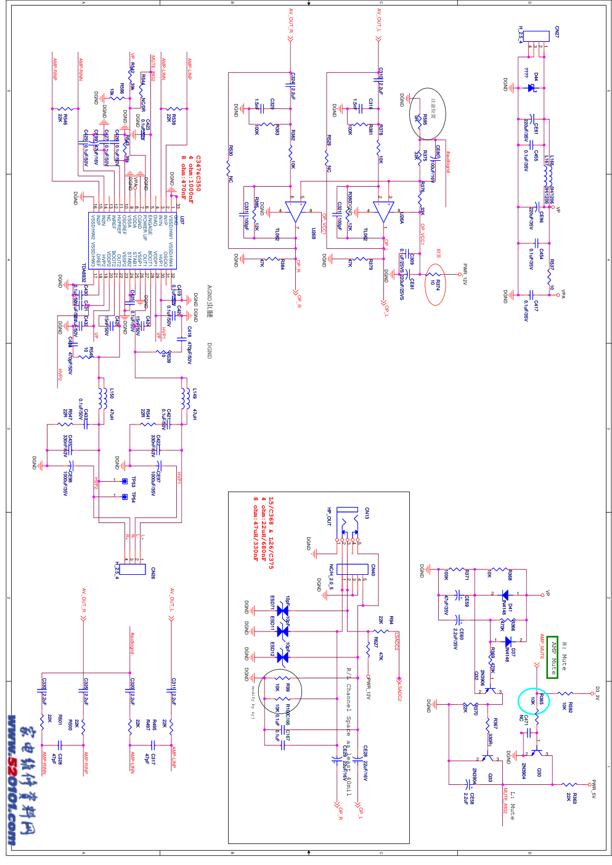Click the U26B TL062 op-amp triangle
Image resolution: width=612 pixels, height=865 pixels.
coord(295,211)
